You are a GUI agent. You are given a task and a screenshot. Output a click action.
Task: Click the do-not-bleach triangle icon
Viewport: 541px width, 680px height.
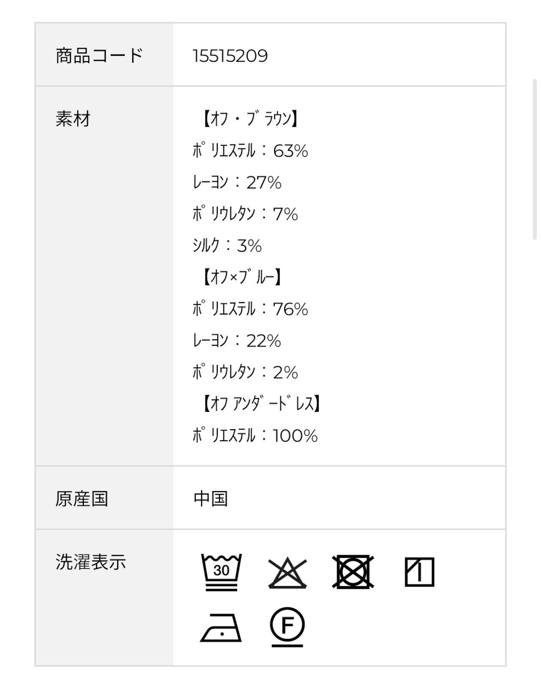[x=287, y=573]
